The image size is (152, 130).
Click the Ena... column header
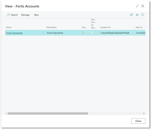(x=84, y=27)
